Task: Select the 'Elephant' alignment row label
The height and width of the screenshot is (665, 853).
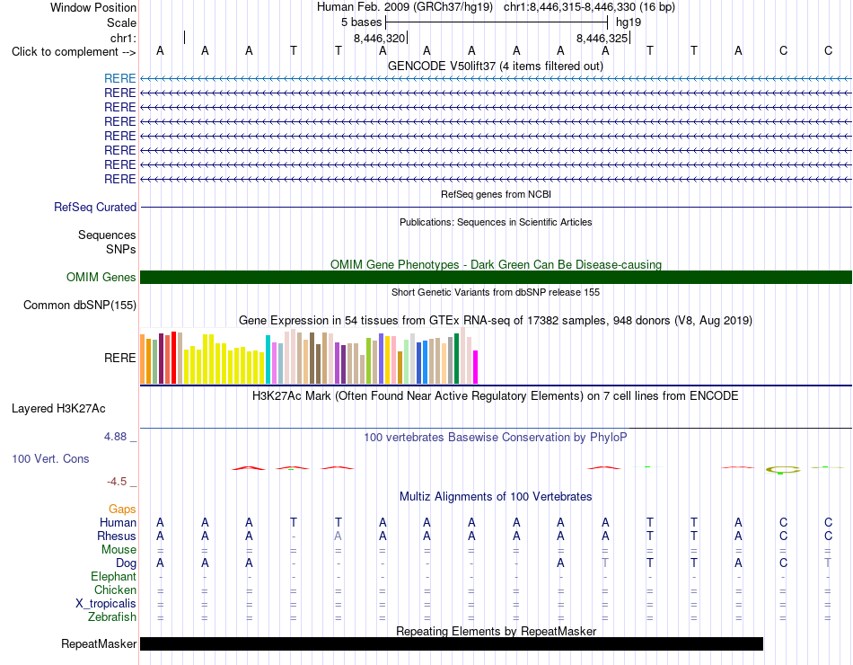Action: [x=113, y=576]
